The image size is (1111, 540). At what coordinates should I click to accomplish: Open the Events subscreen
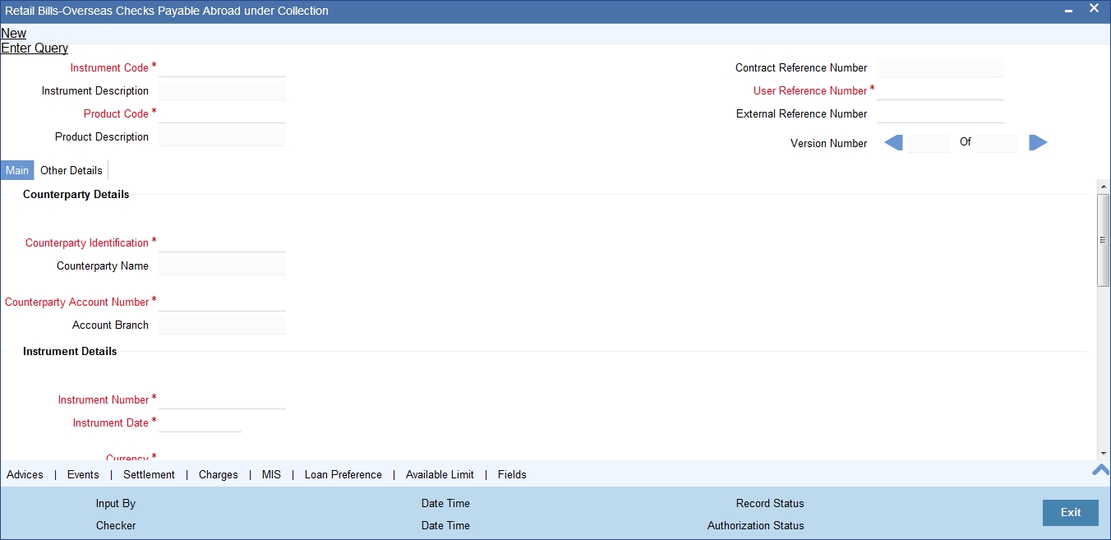coord(83,475)
